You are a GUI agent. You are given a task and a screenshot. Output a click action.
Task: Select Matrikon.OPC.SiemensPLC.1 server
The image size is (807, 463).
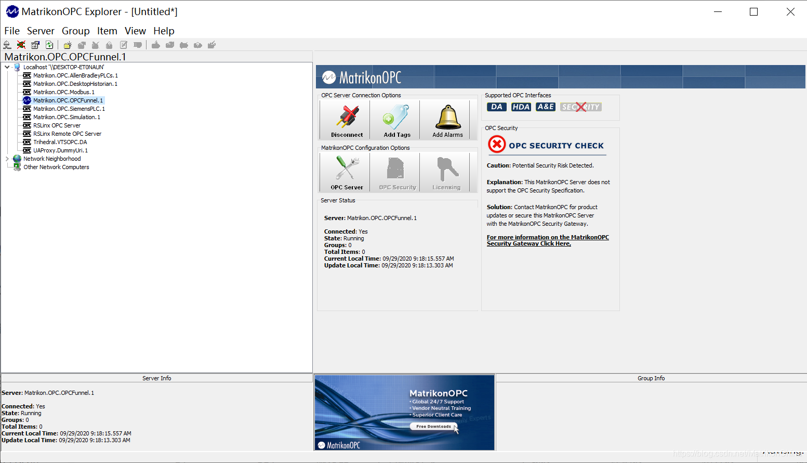[x=69, y=109]
